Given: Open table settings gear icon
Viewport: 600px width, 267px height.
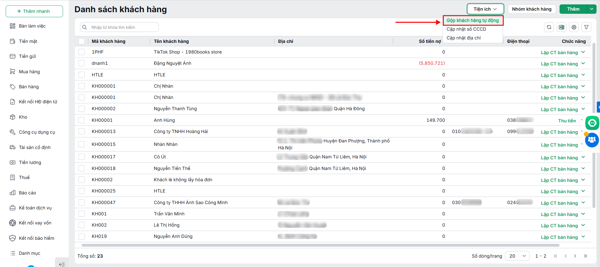Looking at the screenshot, I should coord(574,27).
